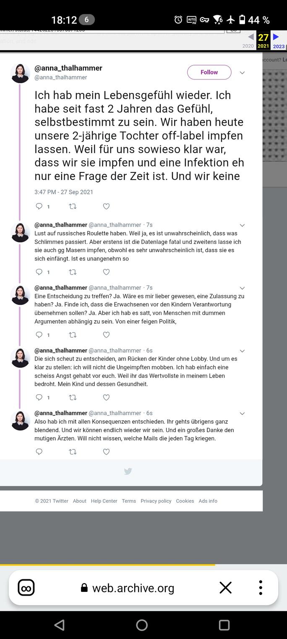Like the main anna_thalhammer tweet
The width and height of the screenshot is (287, 639).
pos(106,206)
